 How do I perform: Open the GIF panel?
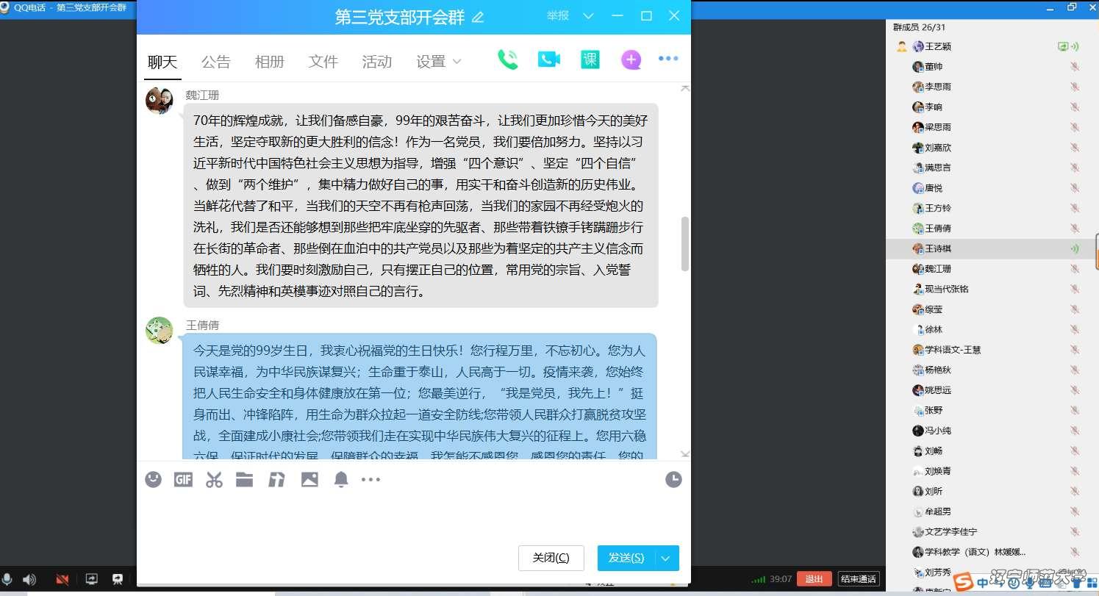tap(183, 479)
